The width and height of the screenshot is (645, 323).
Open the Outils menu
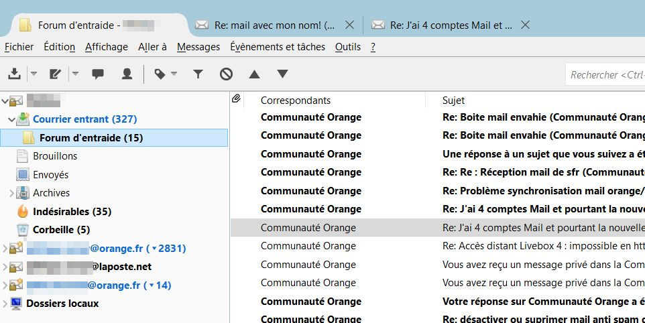(347, 47)
